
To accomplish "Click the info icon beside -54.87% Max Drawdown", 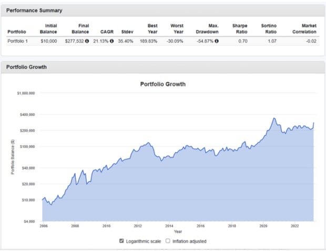I will [x=217, y=41].
